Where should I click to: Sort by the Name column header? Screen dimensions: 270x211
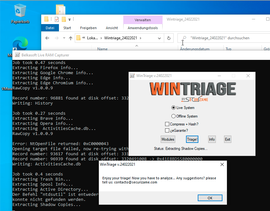[102, 49]
